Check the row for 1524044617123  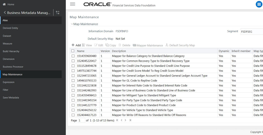point(73,115)
